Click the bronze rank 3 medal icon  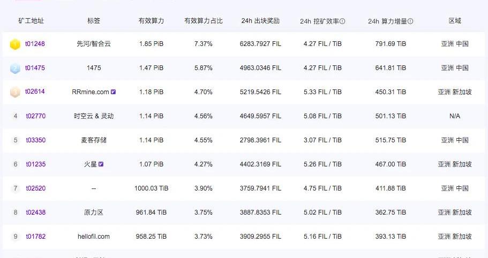(15, 92)
